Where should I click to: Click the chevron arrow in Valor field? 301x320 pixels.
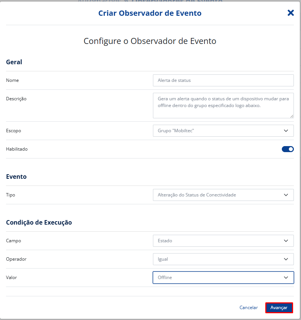(286, 278)
